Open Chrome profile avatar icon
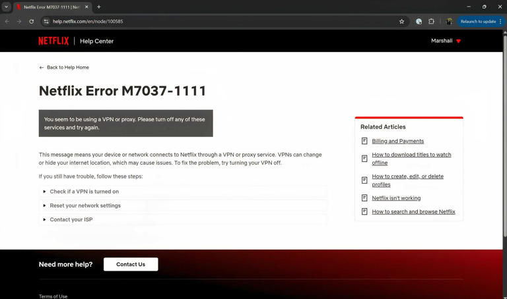Screen dimensions: 507x299 pos(449,21)
